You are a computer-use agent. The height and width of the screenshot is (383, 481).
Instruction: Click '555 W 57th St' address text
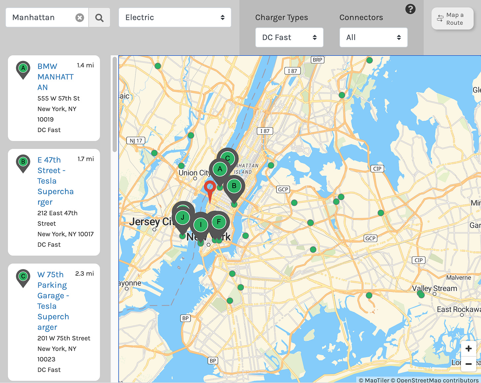tap(58, 98)
